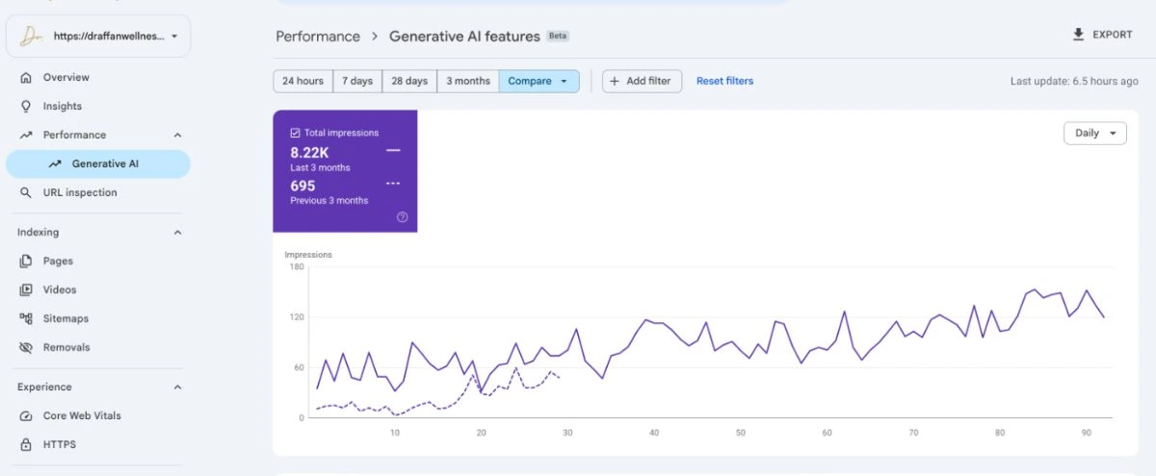1156x476 pixels.
Task: Open Insights in the sidebar
Action: [98, 107]
